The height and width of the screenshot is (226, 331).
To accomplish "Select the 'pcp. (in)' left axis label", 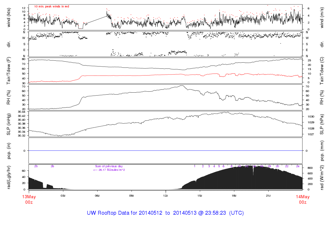I will coord(9,150).
